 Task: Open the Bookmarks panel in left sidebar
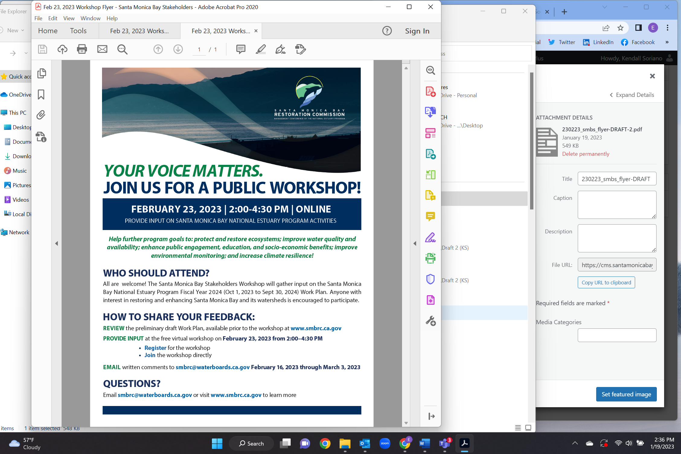coord(41,94)
